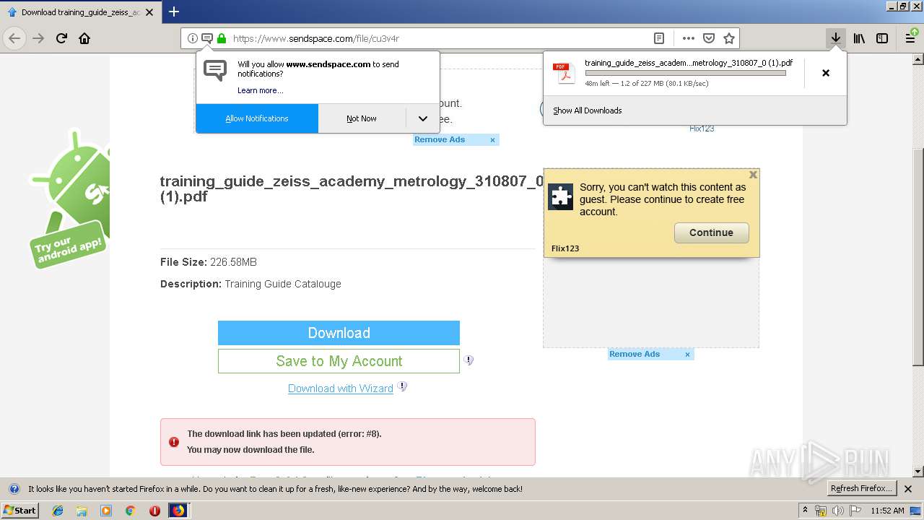This screenshot has height=520, width=924.
Task: Click the green secure connection padlock
Action: [x=222, y=38]
